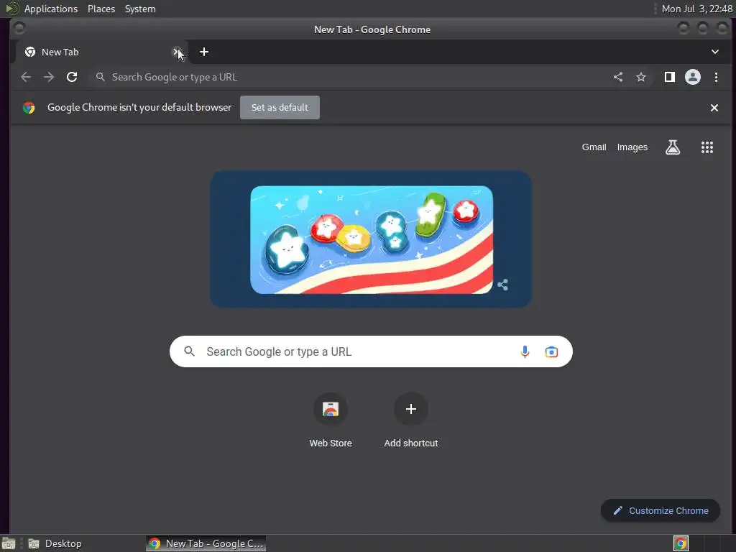Viewport: 736px width, 552px height.
Task: Open the System menu
Action: coord(140,9)
